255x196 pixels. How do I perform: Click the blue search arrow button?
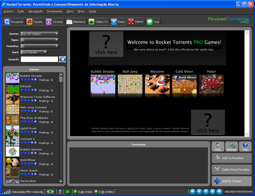pos(62,60)
